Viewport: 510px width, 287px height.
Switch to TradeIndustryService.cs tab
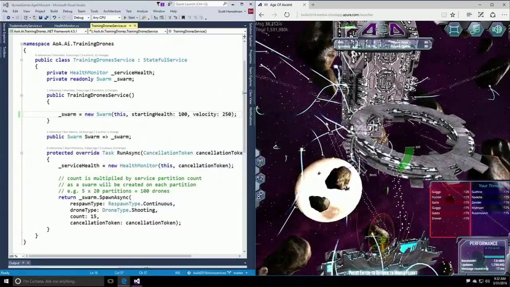(25, 26)
